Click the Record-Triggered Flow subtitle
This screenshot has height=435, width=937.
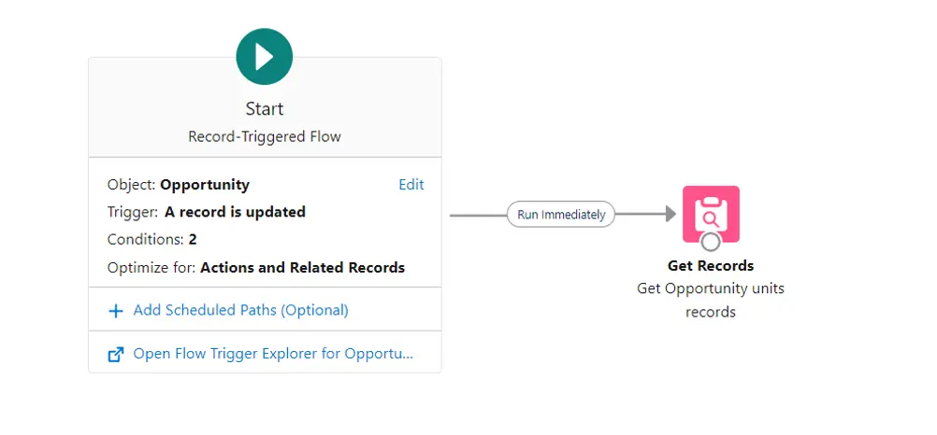click(x=265, y=136)
